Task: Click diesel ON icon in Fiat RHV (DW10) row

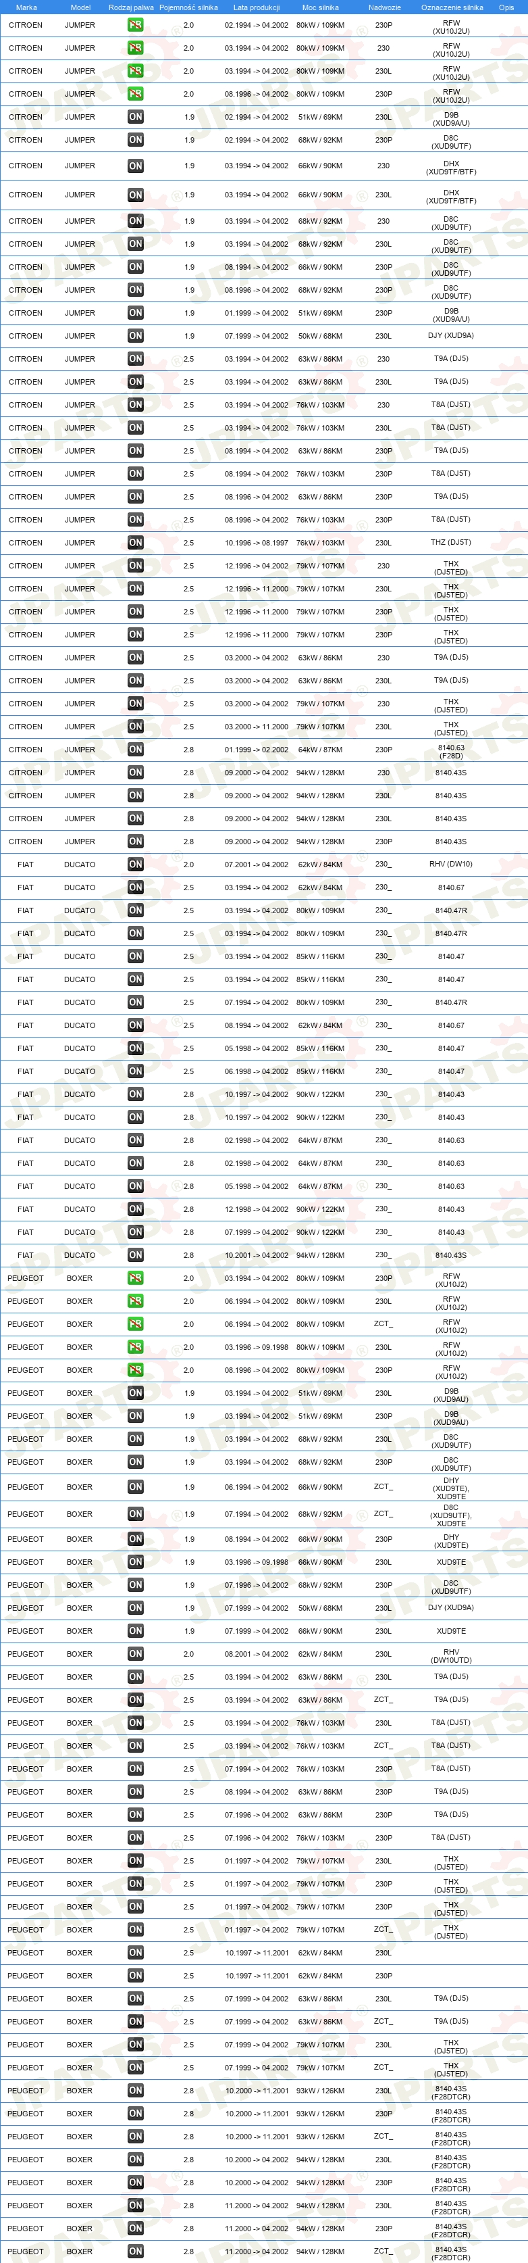Action: (x=135, y=865)
